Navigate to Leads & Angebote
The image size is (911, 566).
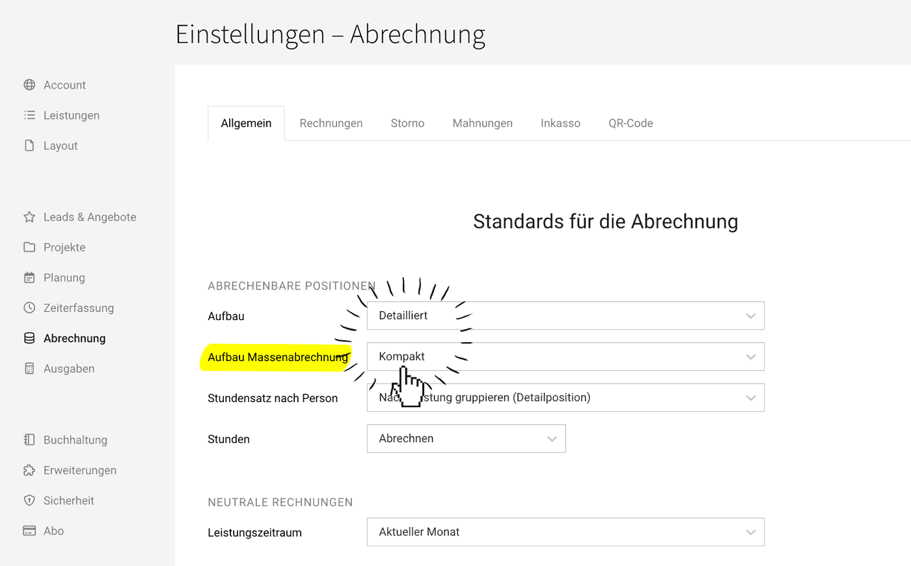[90, 217]
